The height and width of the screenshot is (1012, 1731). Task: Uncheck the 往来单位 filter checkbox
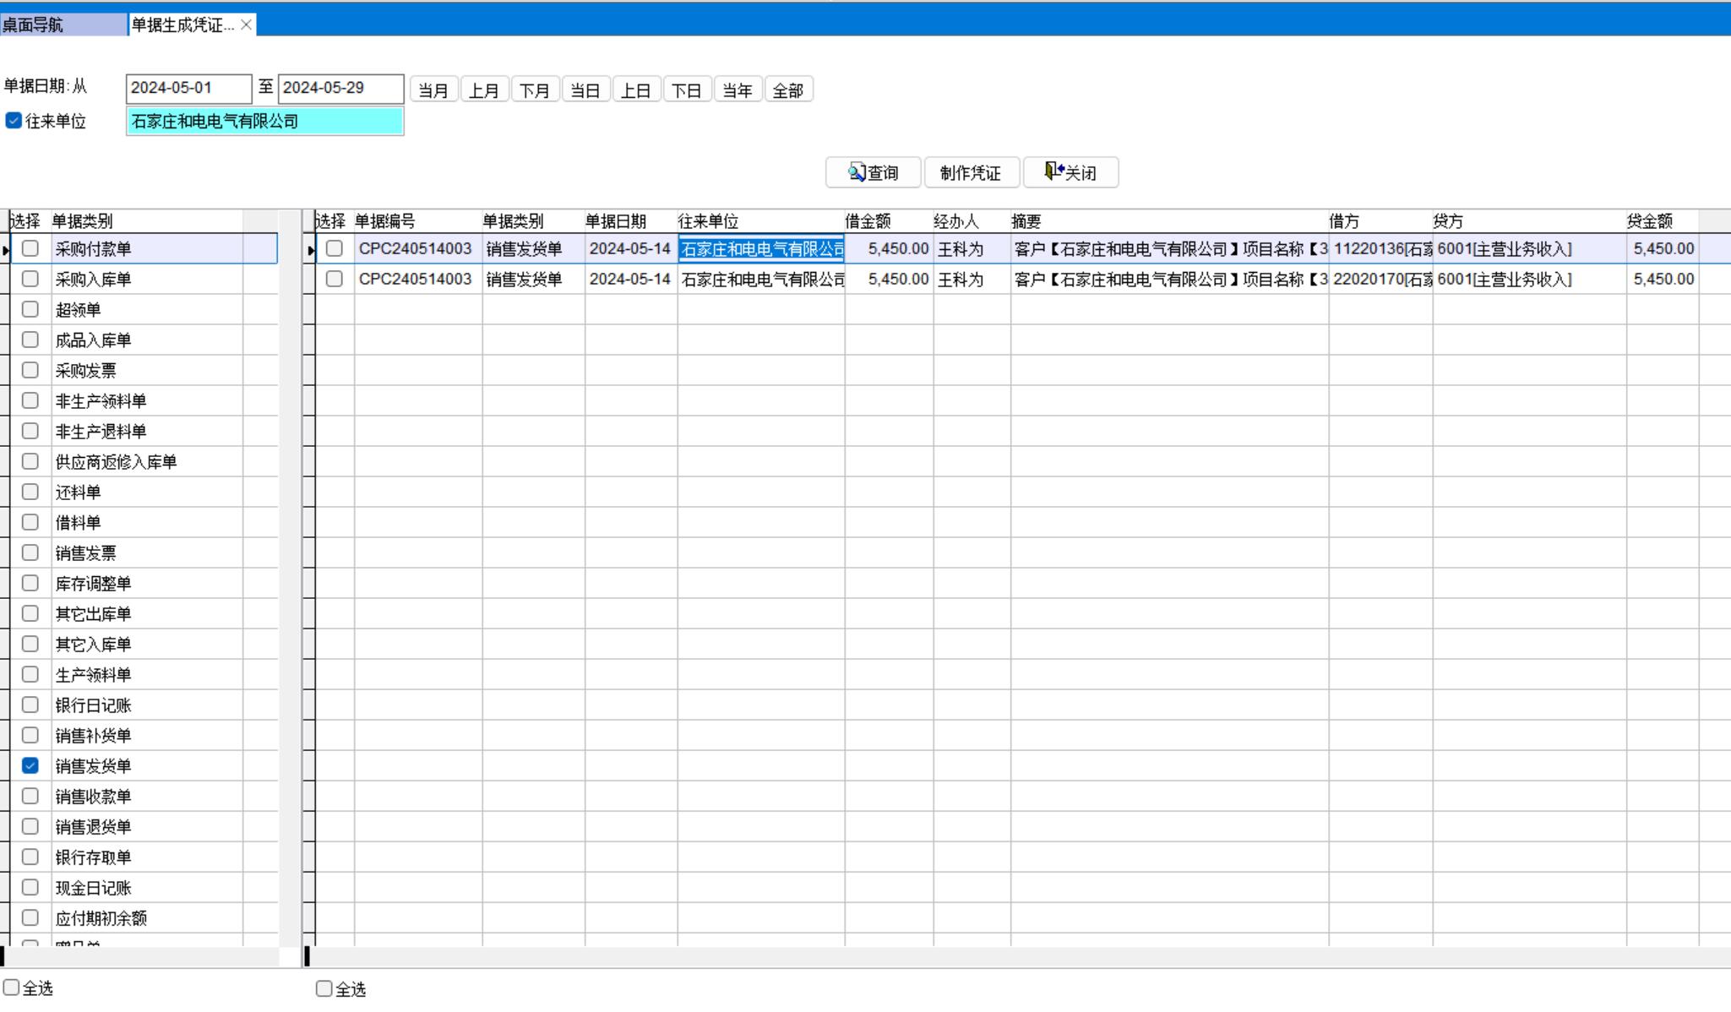pyautogui.click(x=14, y=121)
